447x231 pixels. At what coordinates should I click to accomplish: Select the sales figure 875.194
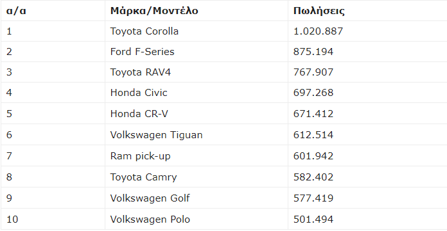click(x=313, y=52)
